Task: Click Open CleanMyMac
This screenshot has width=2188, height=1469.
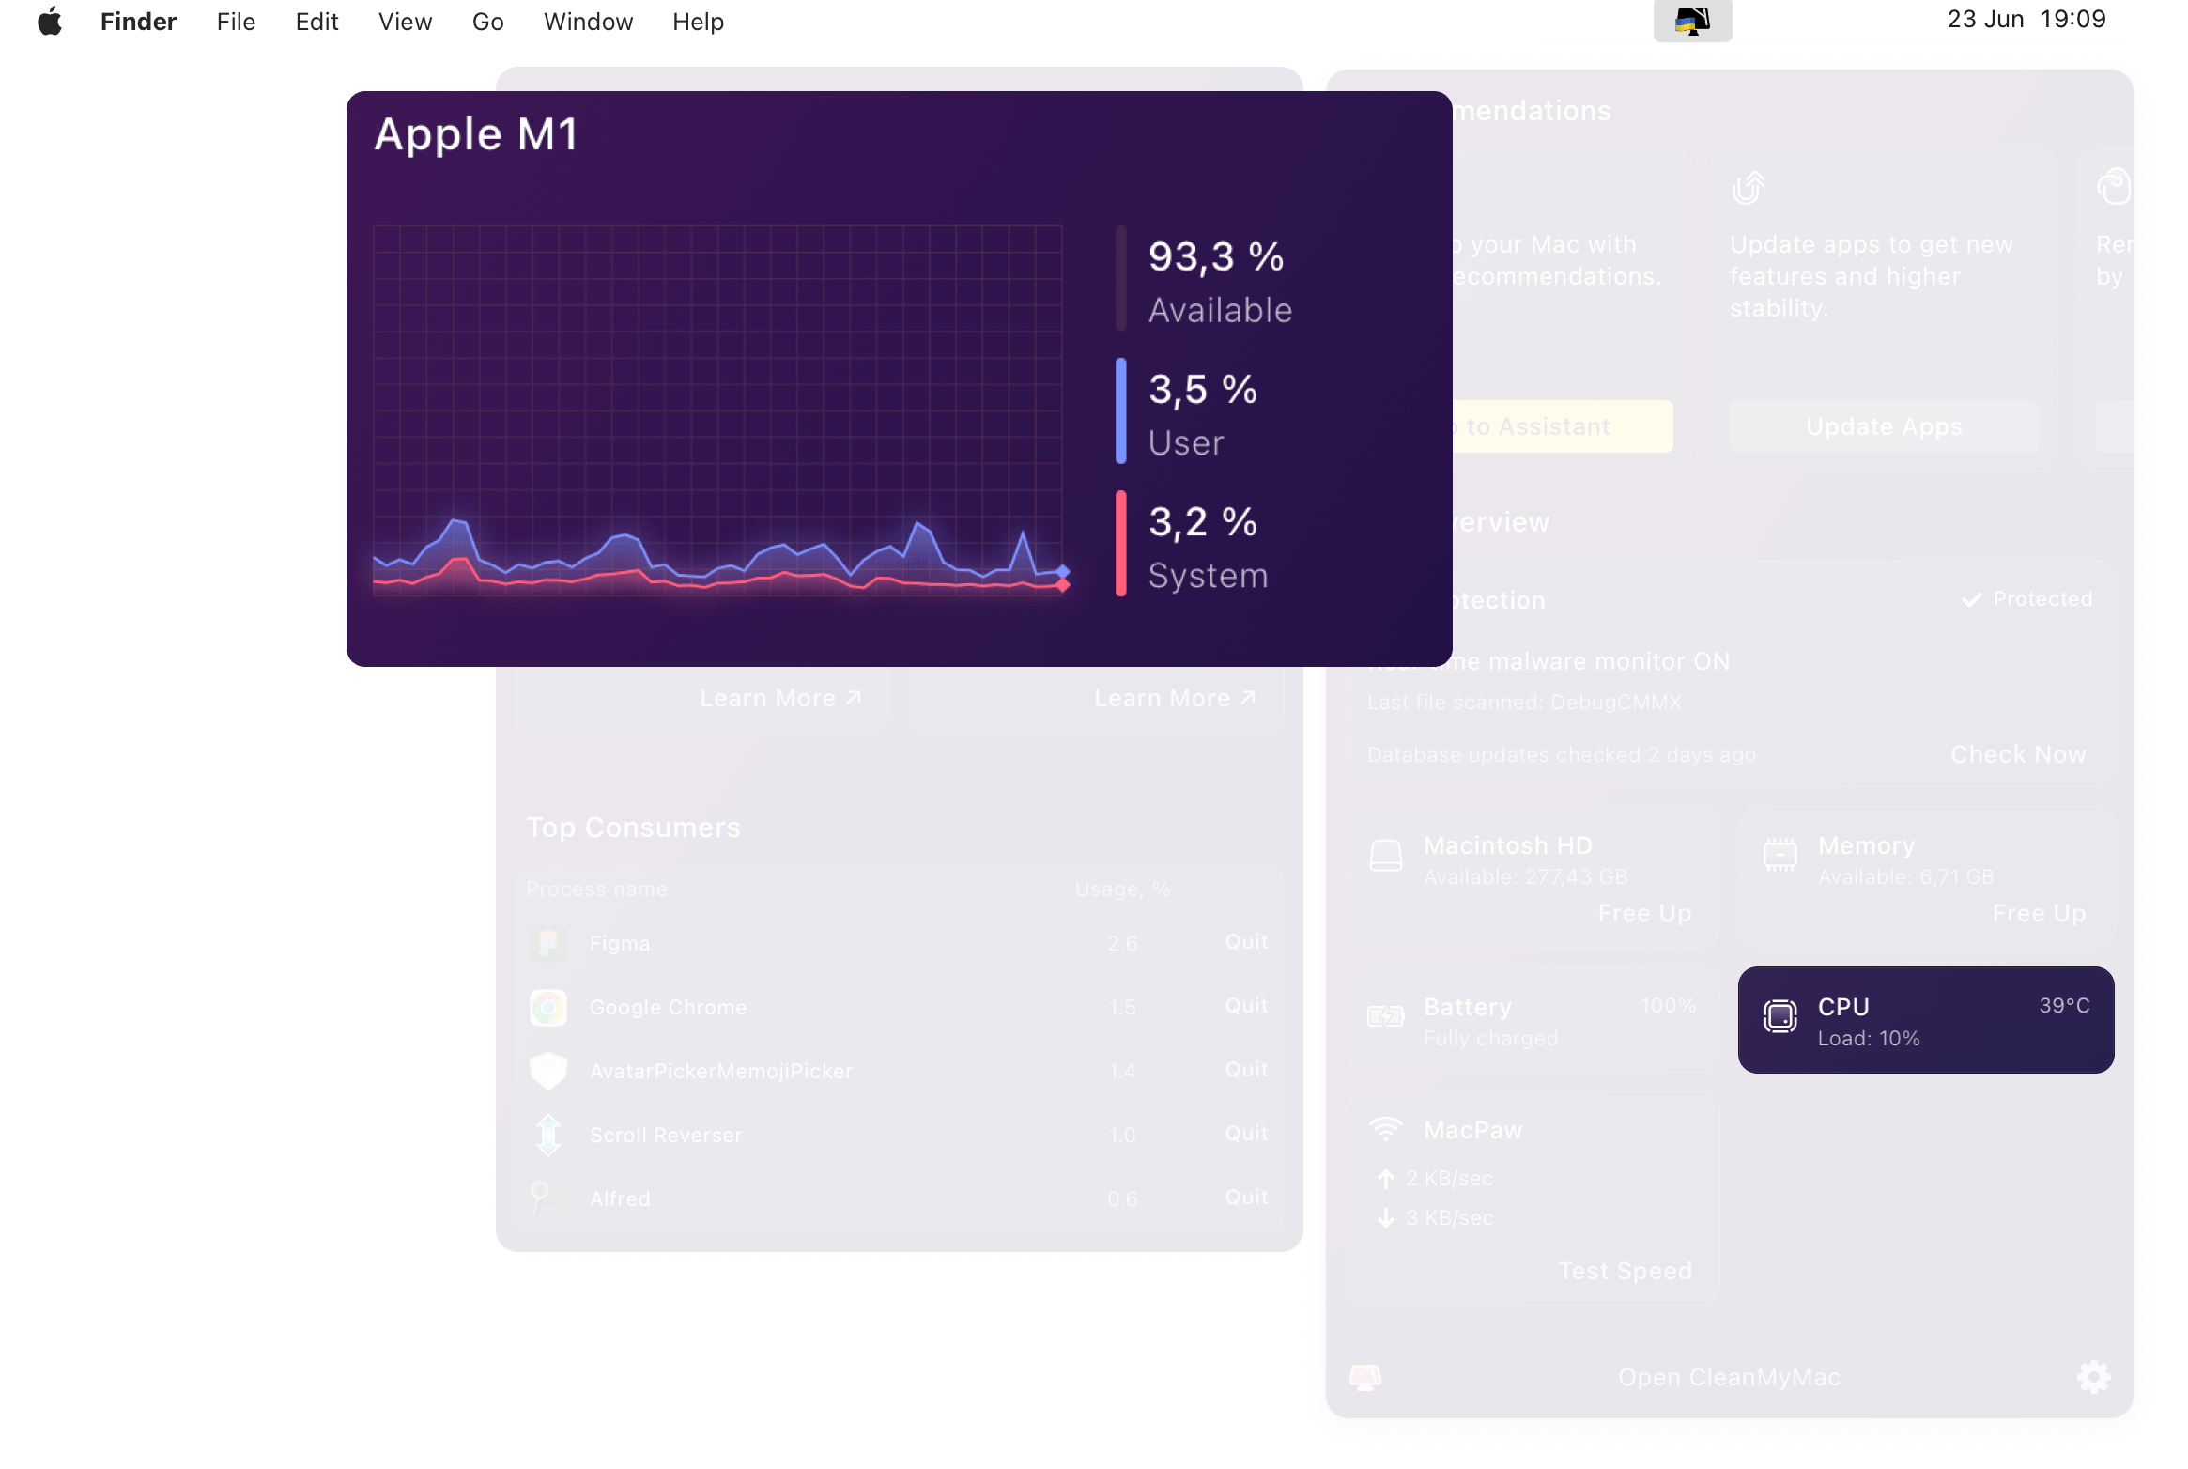Action: click(x=1729, y=1377)
